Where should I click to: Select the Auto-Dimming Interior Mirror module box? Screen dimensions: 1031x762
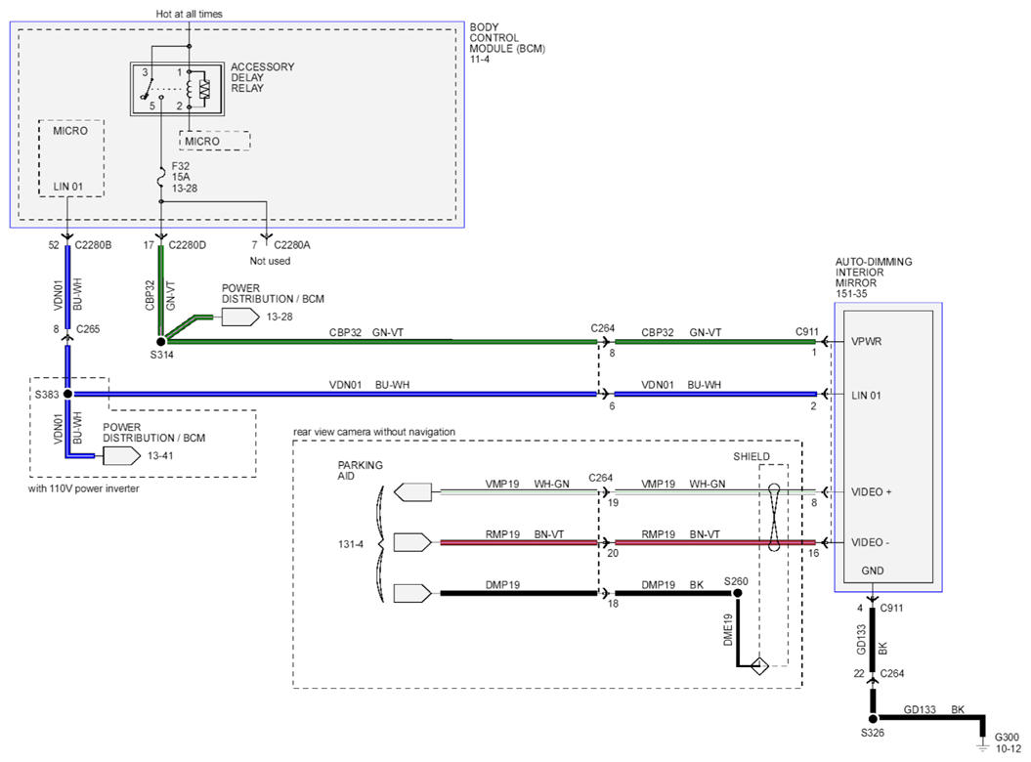pyautogui.click(x=888, y=447)
